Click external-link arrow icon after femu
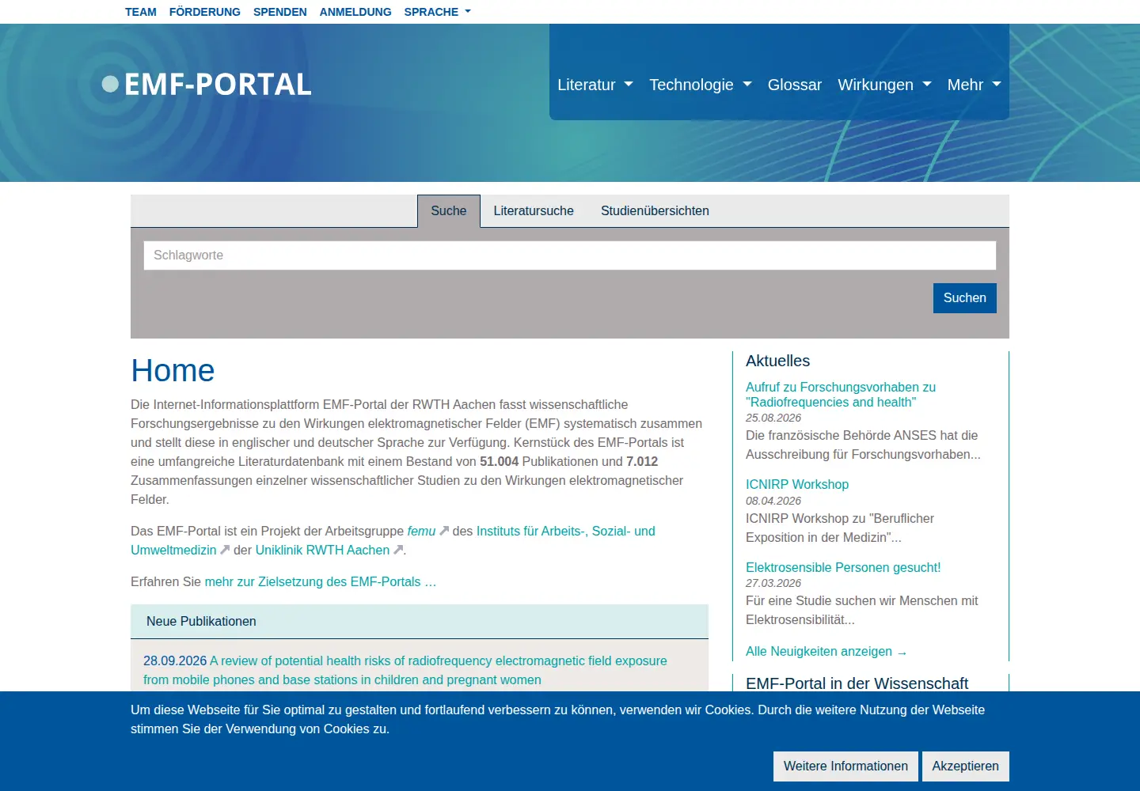The image size is (1140, 791). click(x=444, y=531)
